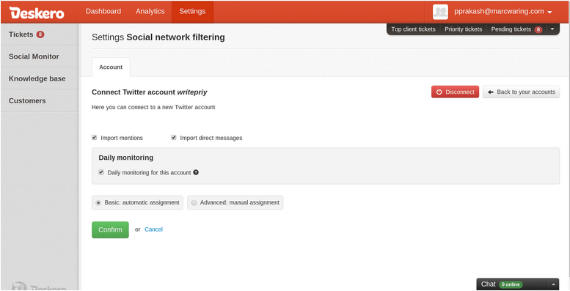Screen dimensions: 570x291
Task: Click the Daily monitoring heading
Action: pyautogui.click(x=125, y=158)
